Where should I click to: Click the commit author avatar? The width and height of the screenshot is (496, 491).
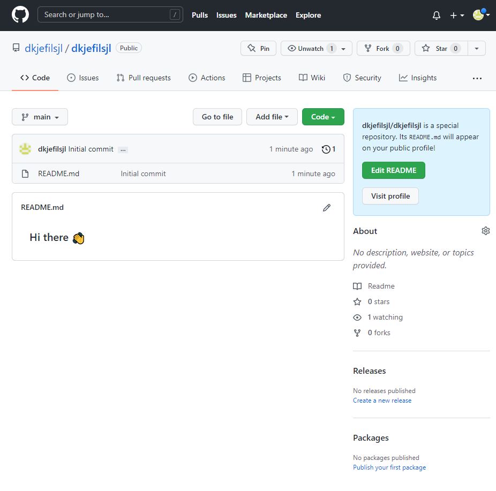click(x=25, y=149)
